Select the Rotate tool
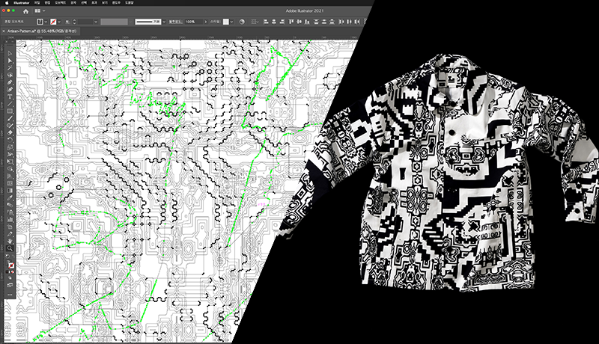This screenshot has width=599, height=344. (x=10, y=140)
